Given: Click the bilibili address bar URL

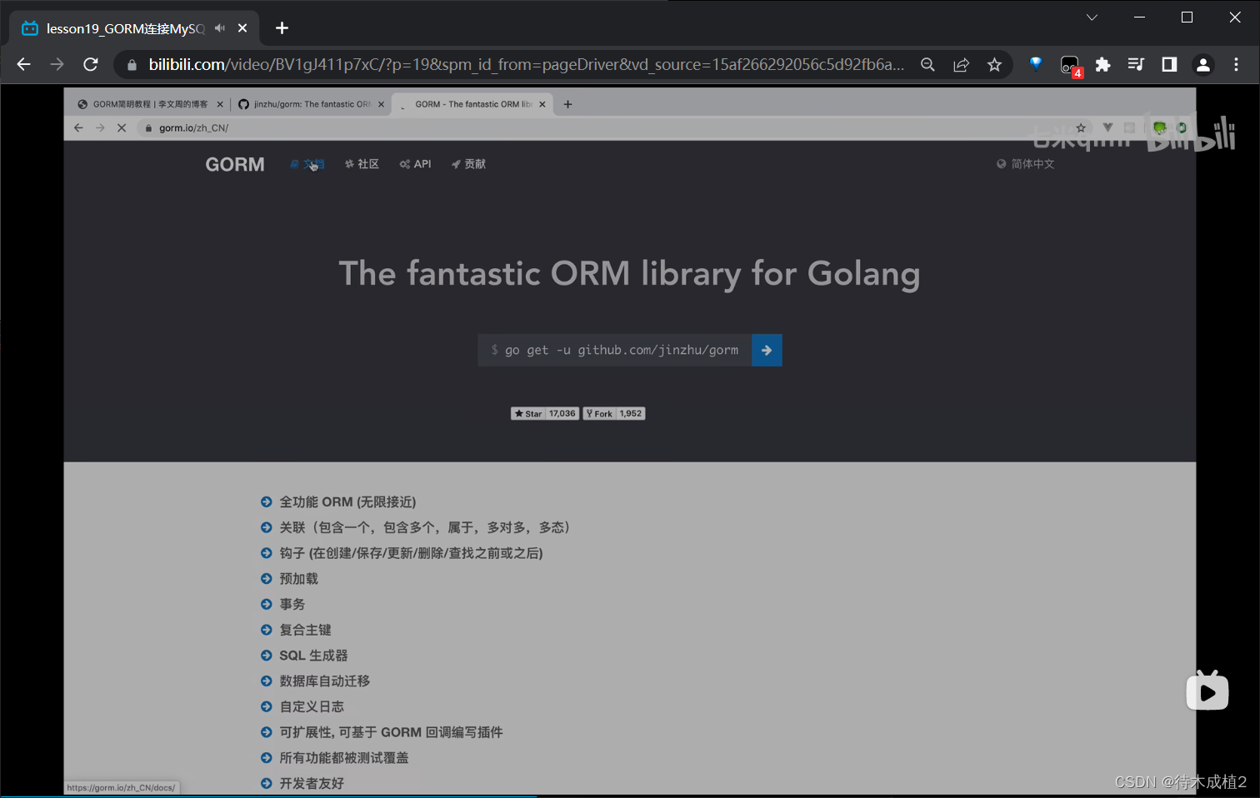Looking at the screenshot, I should tap(526, 64).
